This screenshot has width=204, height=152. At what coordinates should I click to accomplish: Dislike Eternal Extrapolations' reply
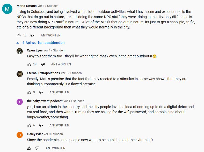tap(41, 92)
